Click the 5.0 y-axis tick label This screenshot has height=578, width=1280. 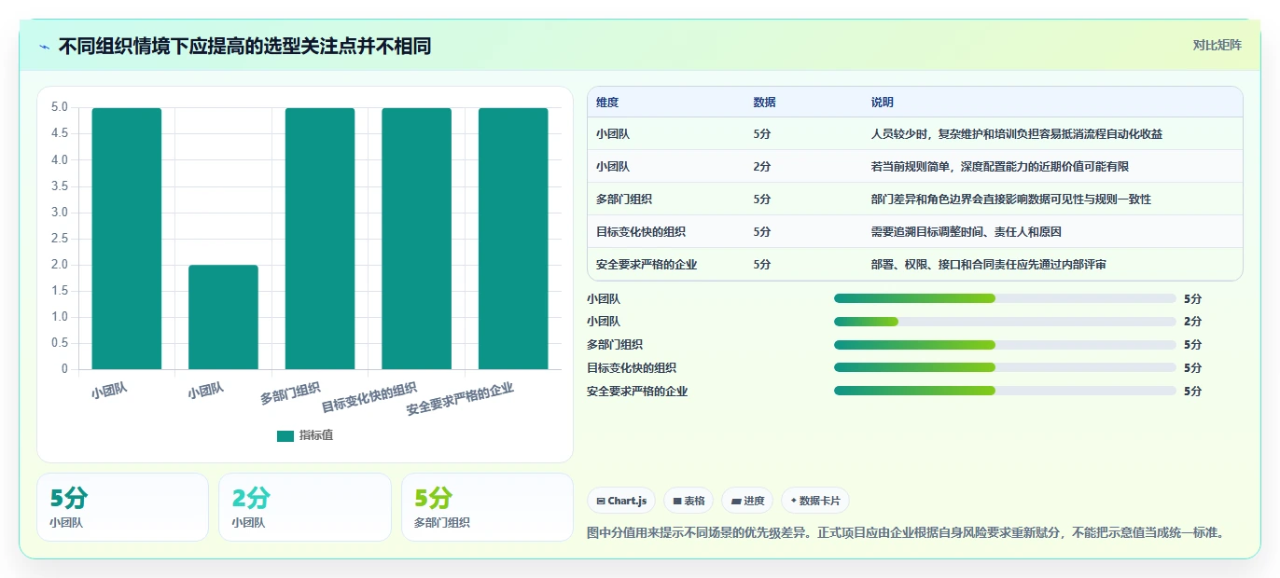click(x=59, y=107)
